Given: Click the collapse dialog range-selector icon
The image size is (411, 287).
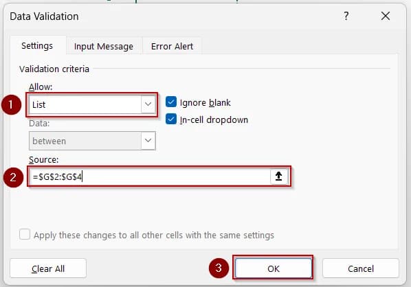Looking at the screenshot, I should (x=278, y=176).
